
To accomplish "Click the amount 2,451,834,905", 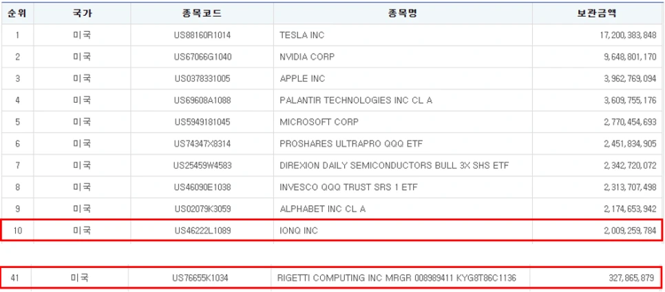I will pyautogui.click(x=630, y=144).
